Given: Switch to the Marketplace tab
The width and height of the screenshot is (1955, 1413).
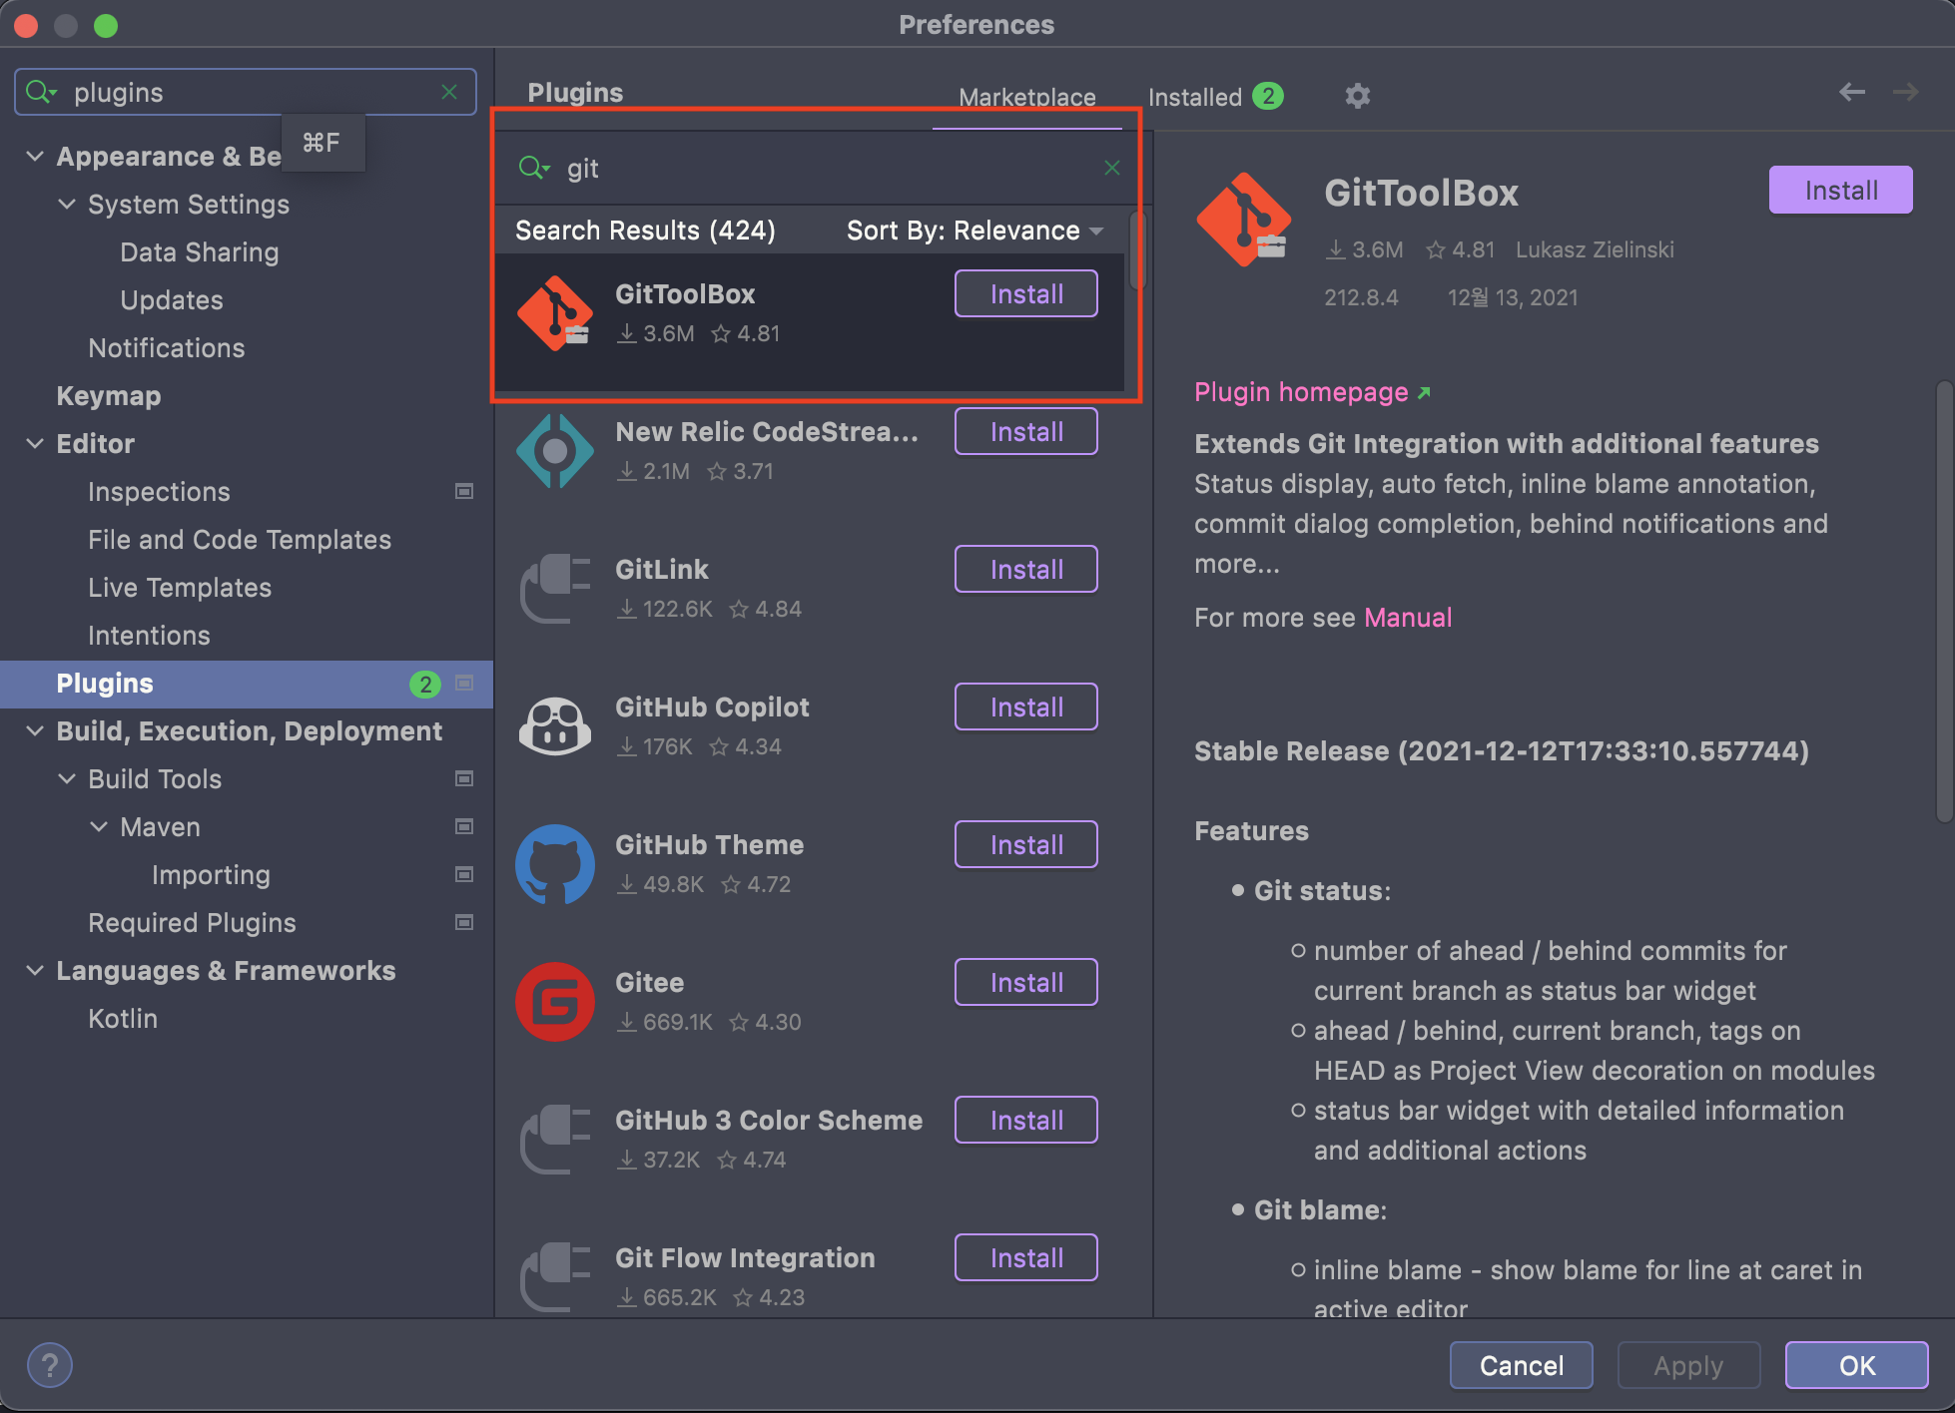Looking at the screenshot, I should coord(1026,97).
